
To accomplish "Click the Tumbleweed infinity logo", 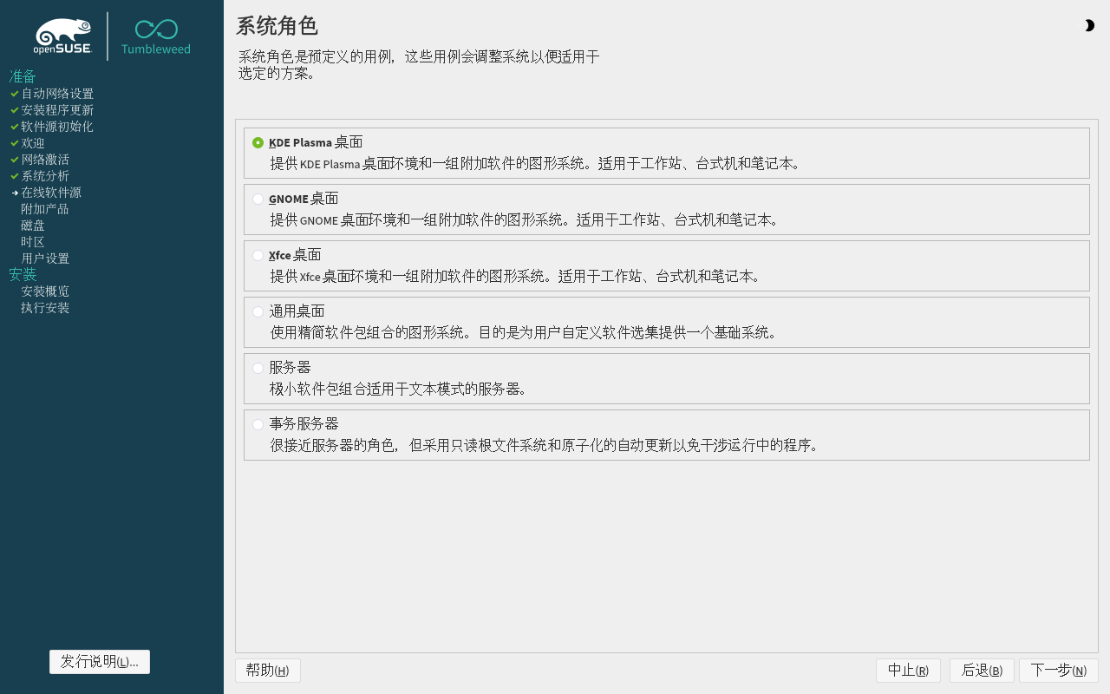I will coord(156,36).
